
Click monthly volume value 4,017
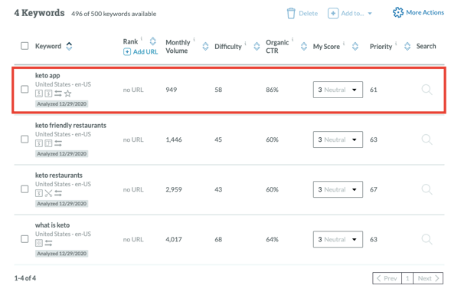pos(174,240)
